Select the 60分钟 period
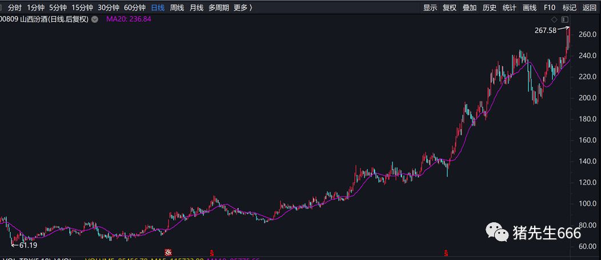 click(x=134, y=7)
